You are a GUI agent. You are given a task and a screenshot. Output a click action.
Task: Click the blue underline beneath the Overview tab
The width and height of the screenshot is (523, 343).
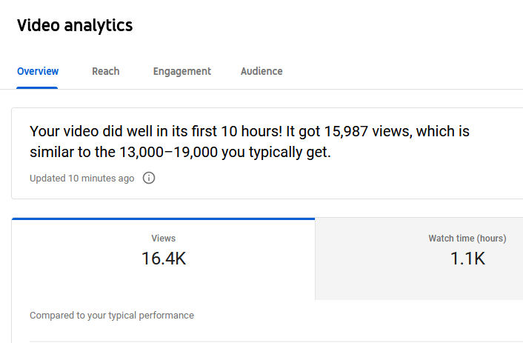tap(38, 87)
